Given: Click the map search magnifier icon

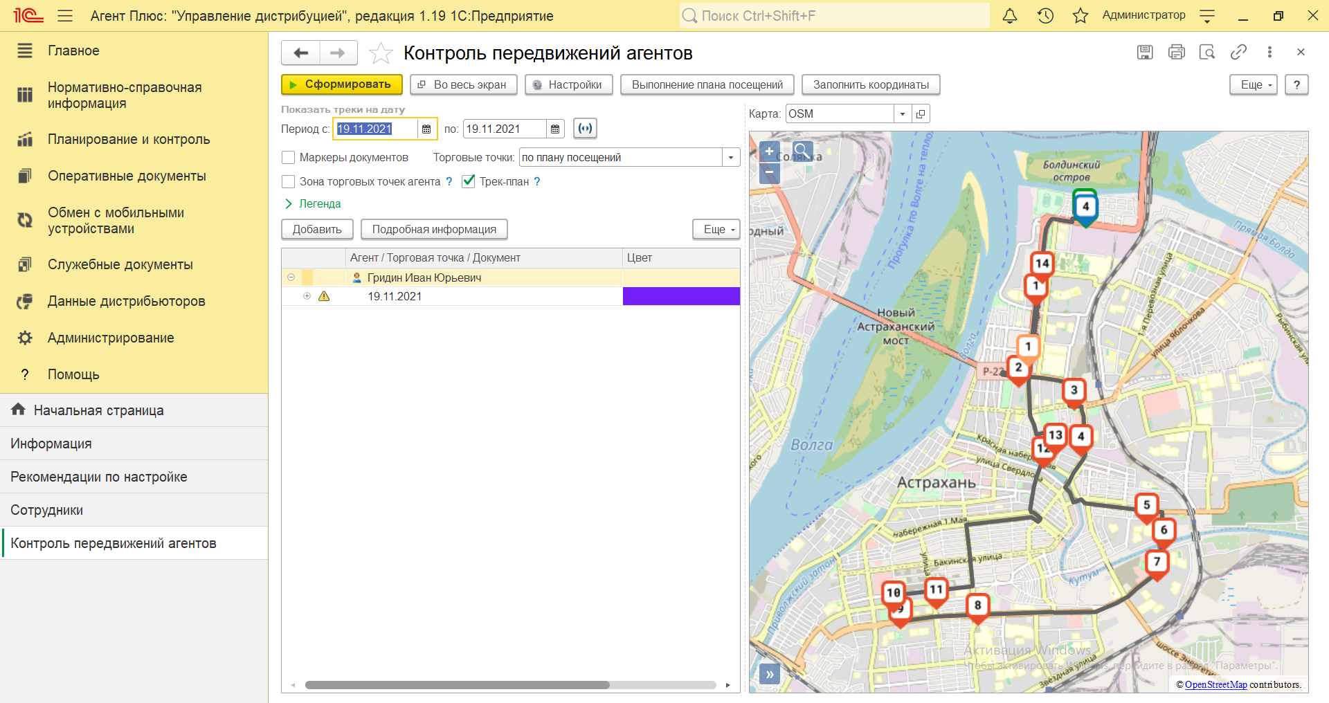Looking at the screenshot, I should pos(802,150).
